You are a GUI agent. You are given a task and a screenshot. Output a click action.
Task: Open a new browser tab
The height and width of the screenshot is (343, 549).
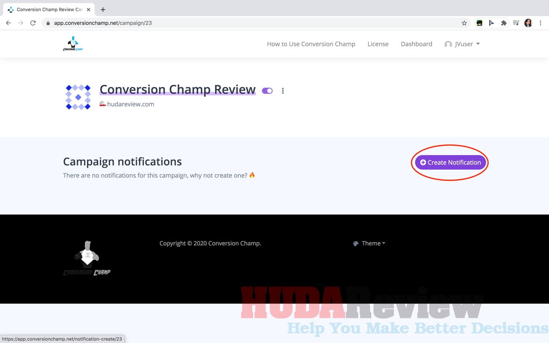click(x=103, y=10)
